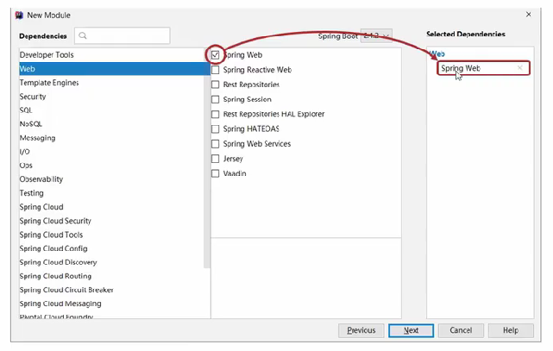Tick the Jersey dependency checkbox

tap(215, 159)
